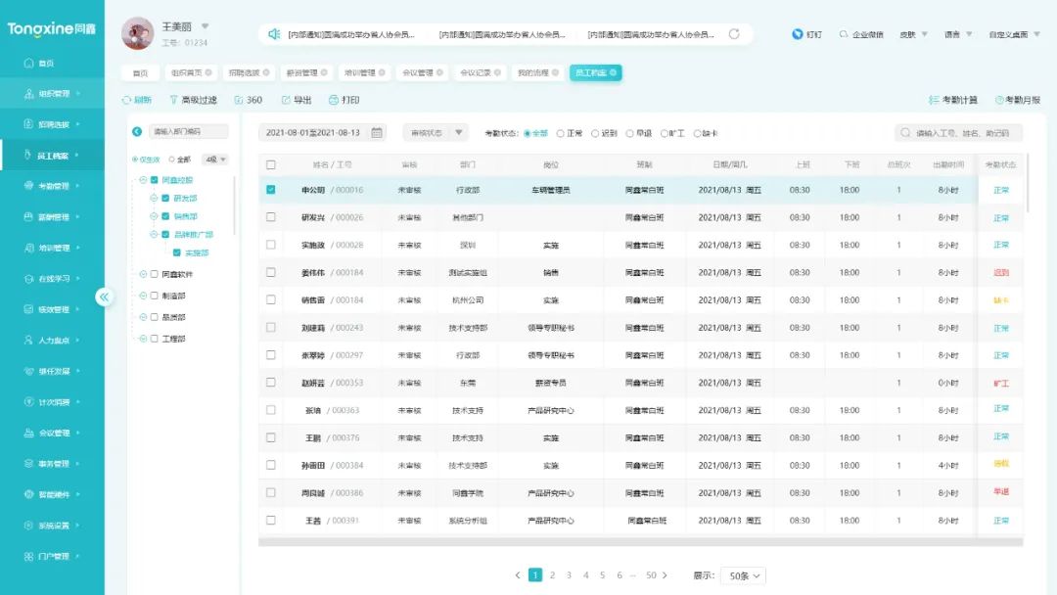Go to page 2 in pagination
Viewport: 1057px width, 595px height.
(x=554, y=575)
